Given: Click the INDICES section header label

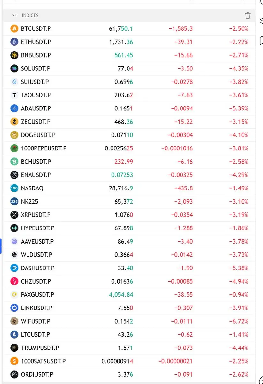Looking at the screenshot, I should pos(30,15).
